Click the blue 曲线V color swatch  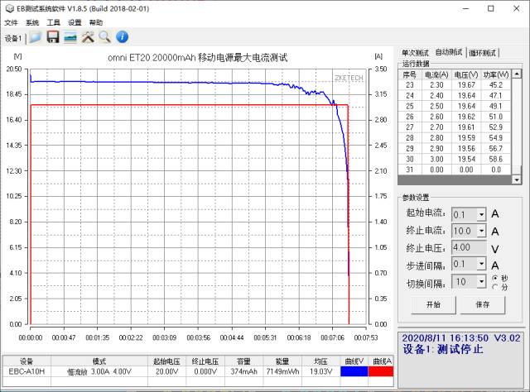click(x=354, y=371)
